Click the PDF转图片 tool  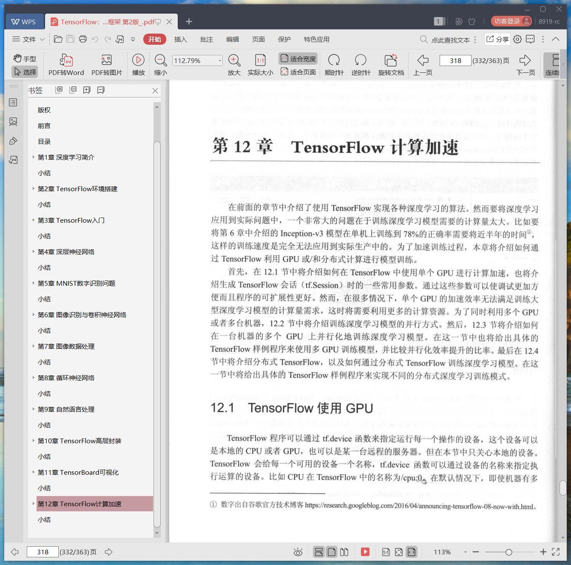(x=107, y=65)
